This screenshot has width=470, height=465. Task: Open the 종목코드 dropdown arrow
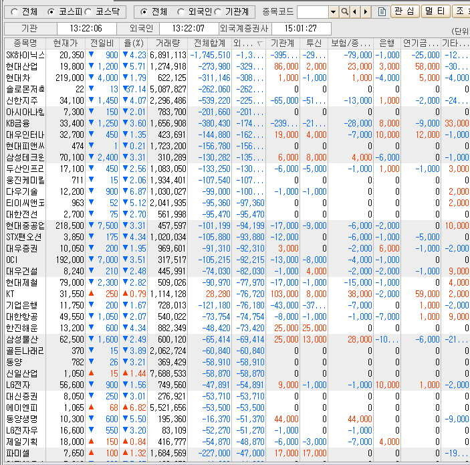click(334, 11)
